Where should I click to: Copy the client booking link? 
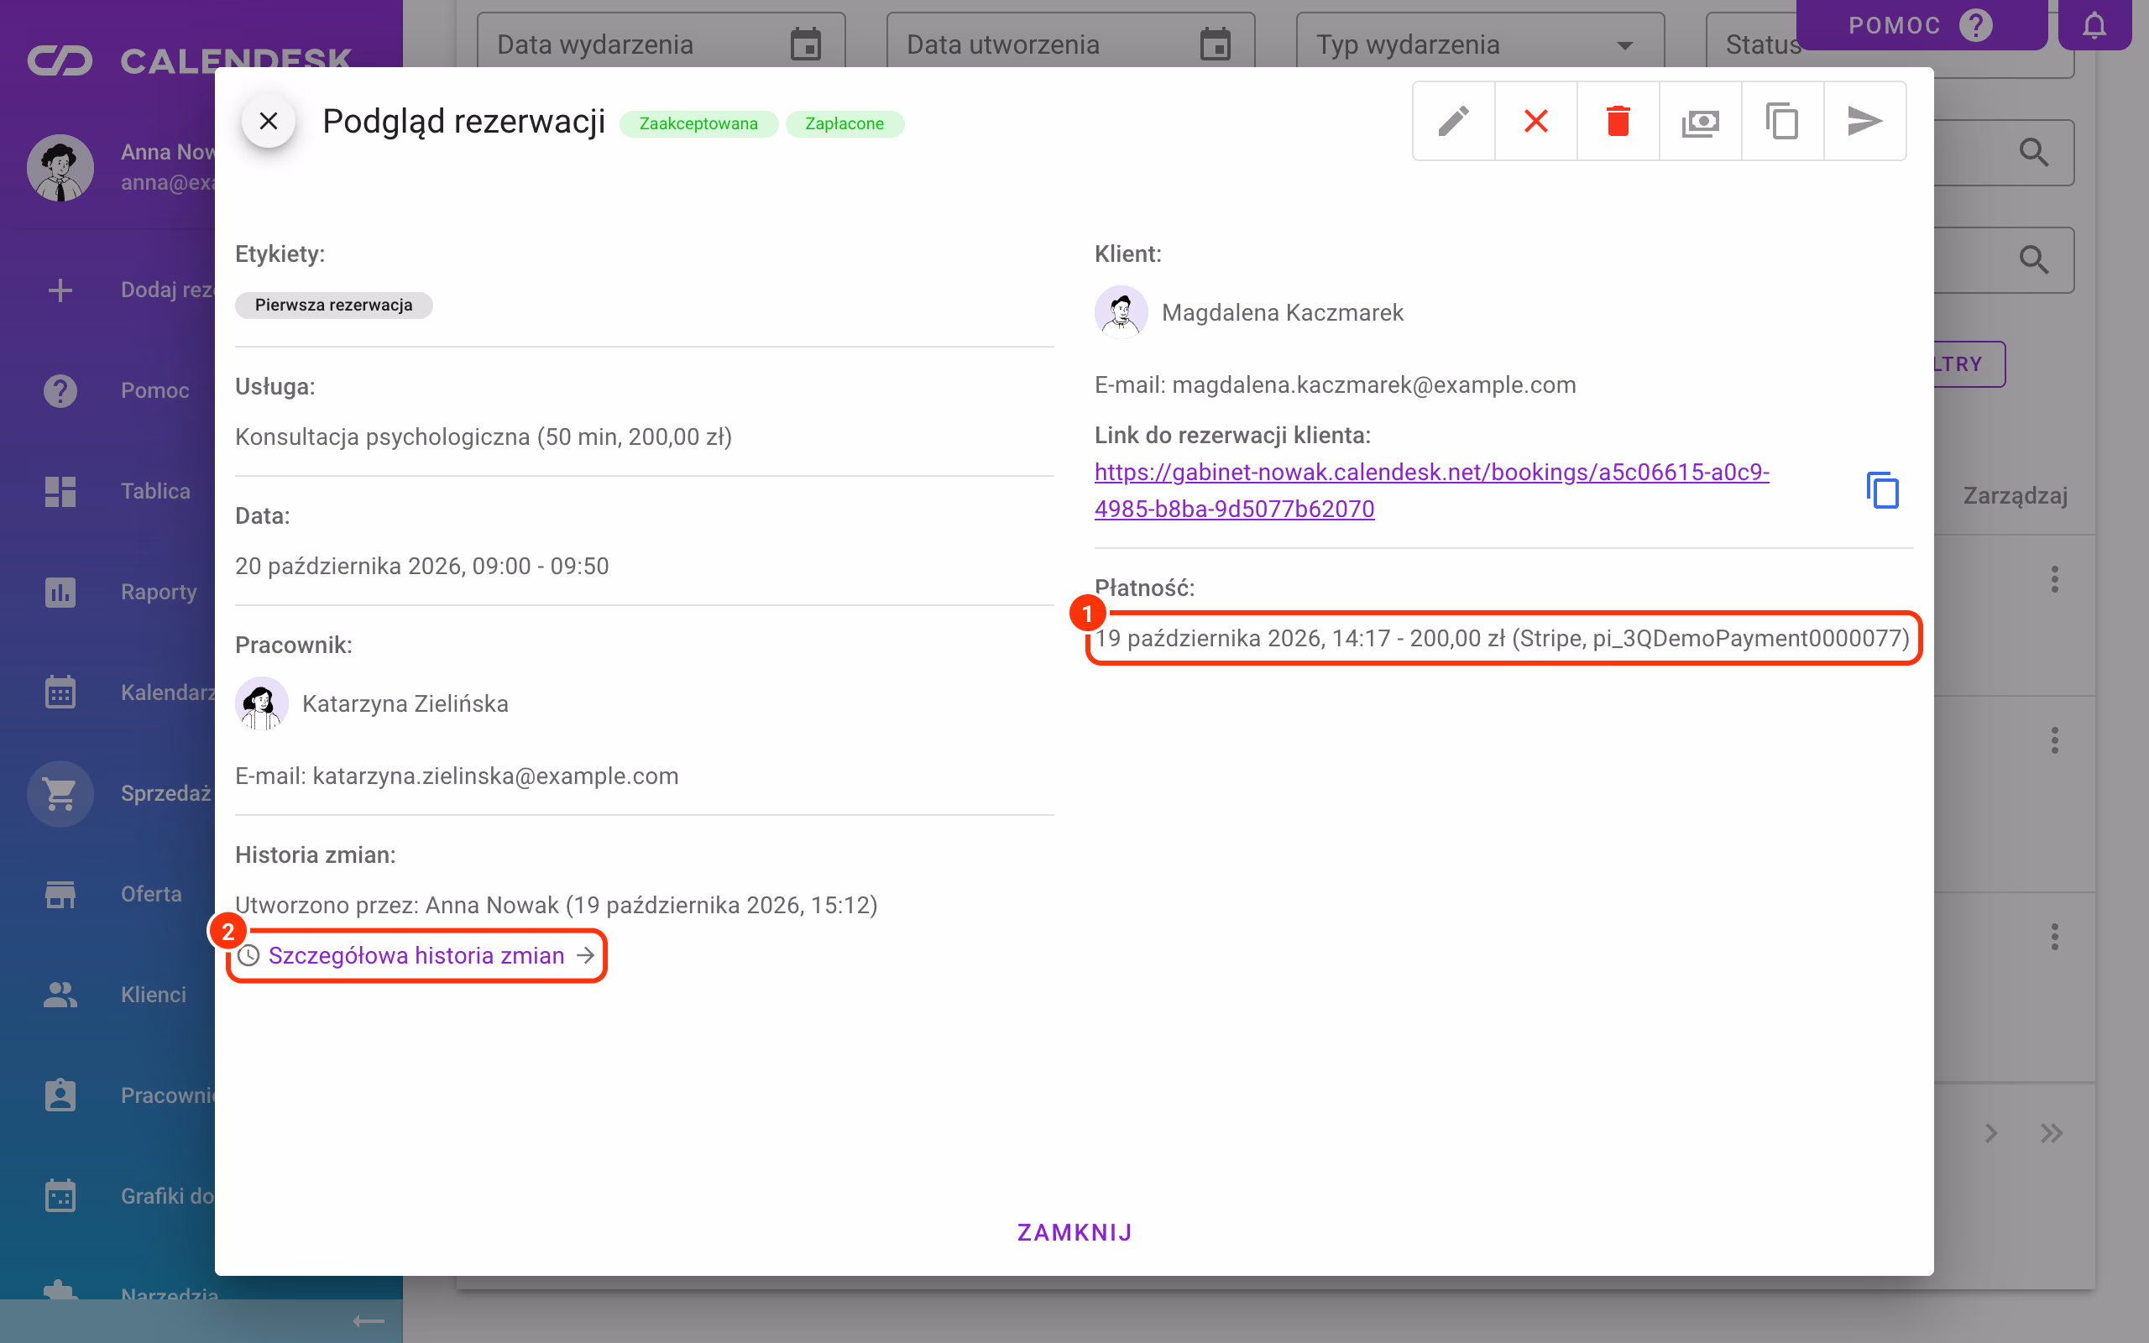point(1882,490)
